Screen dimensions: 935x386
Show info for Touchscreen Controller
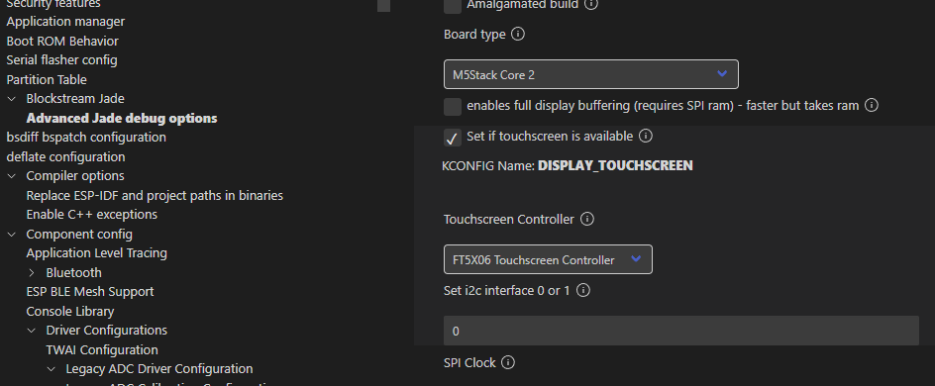pos(586,219)
